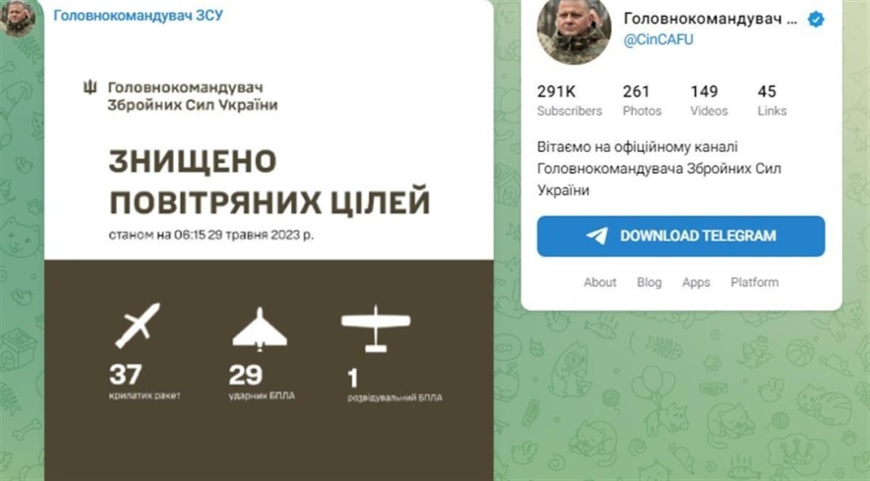
Task: Click the channel title in the sidebar card
Action: pyautogui.click(x=711, y=19)
